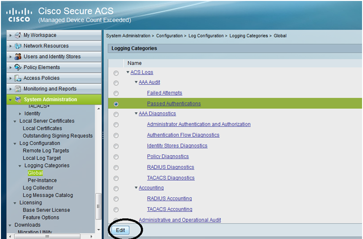Select the TACACS Accounting radio button

(x=116, y=210)
